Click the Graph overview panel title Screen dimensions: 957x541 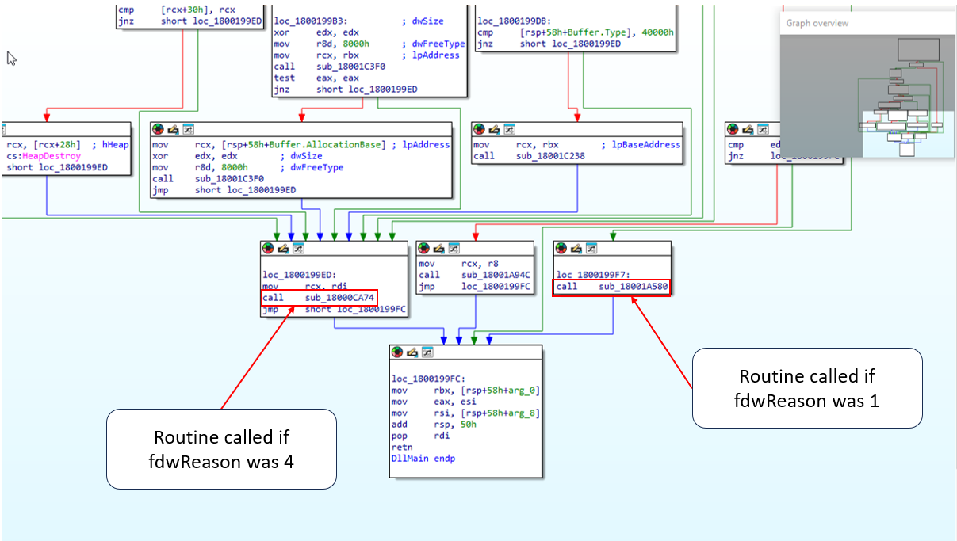817,23
